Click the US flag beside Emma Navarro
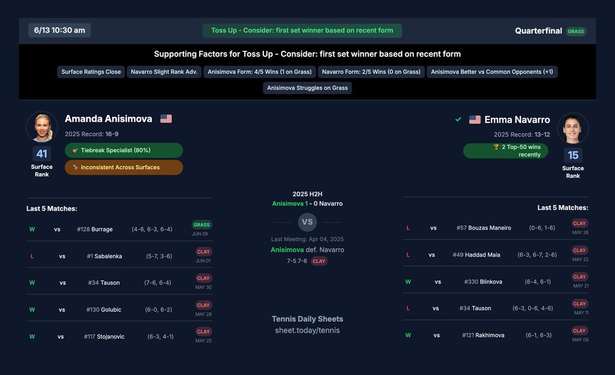This screenshot has height=375, width=615. 475,120
